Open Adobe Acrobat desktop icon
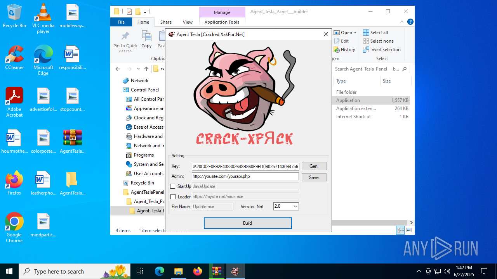The height and width of the screenshot is (279, 497). [x=14, y=102]
